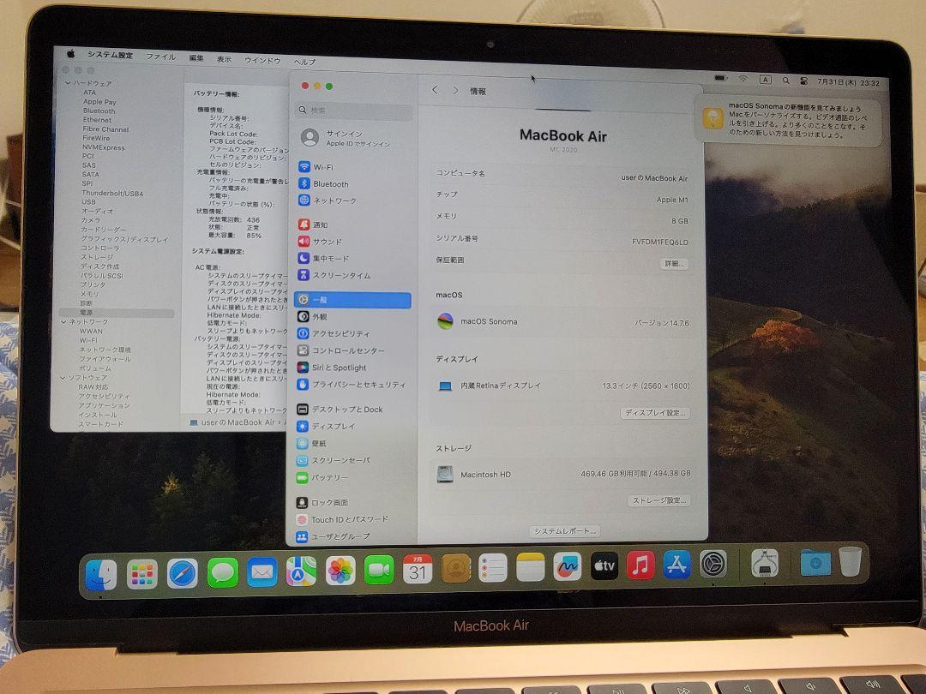Open 編集 menu

point(196,58)
